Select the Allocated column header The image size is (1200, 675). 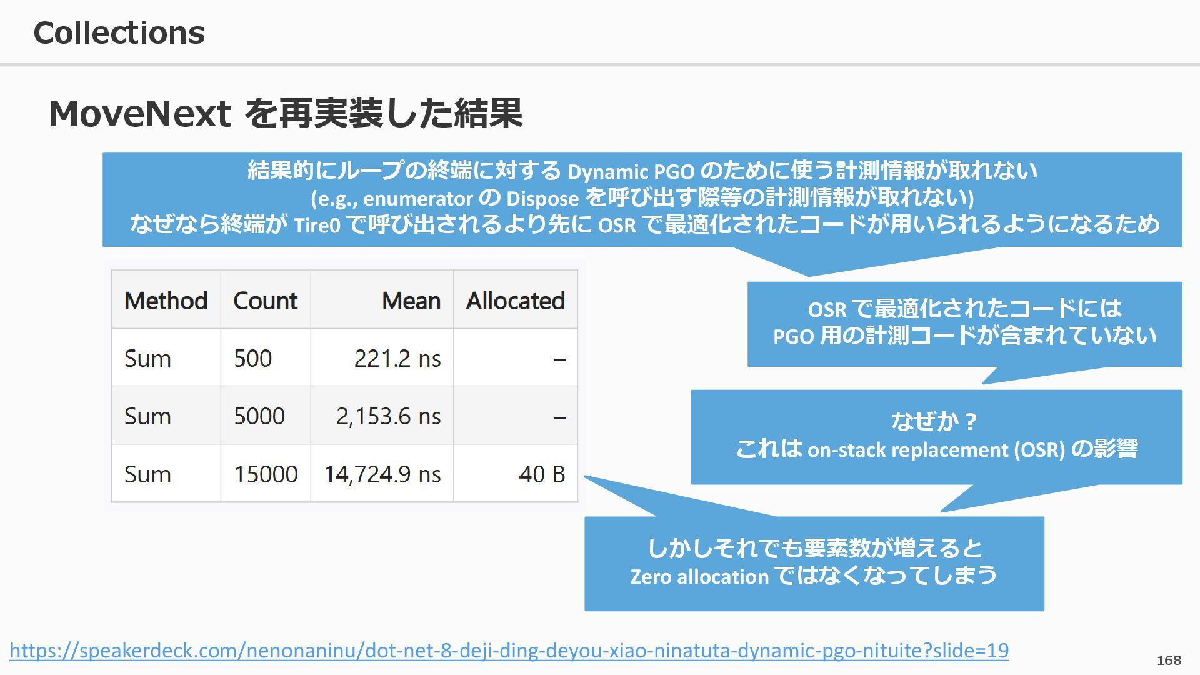click(x=515, y=301)
